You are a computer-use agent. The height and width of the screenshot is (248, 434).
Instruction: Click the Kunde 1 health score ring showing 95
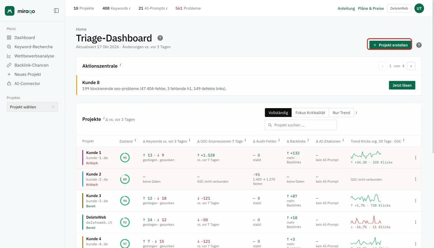click(125, 158)
